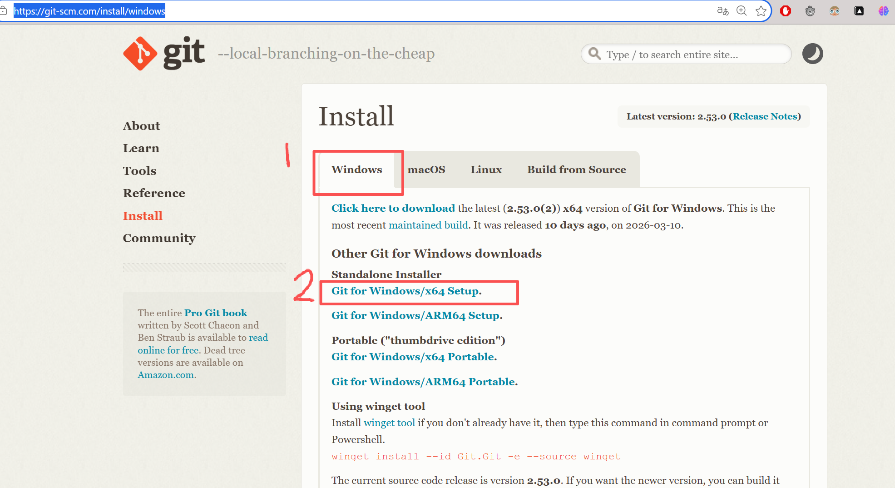Open the Community sidebar page

tap(159, 238)
